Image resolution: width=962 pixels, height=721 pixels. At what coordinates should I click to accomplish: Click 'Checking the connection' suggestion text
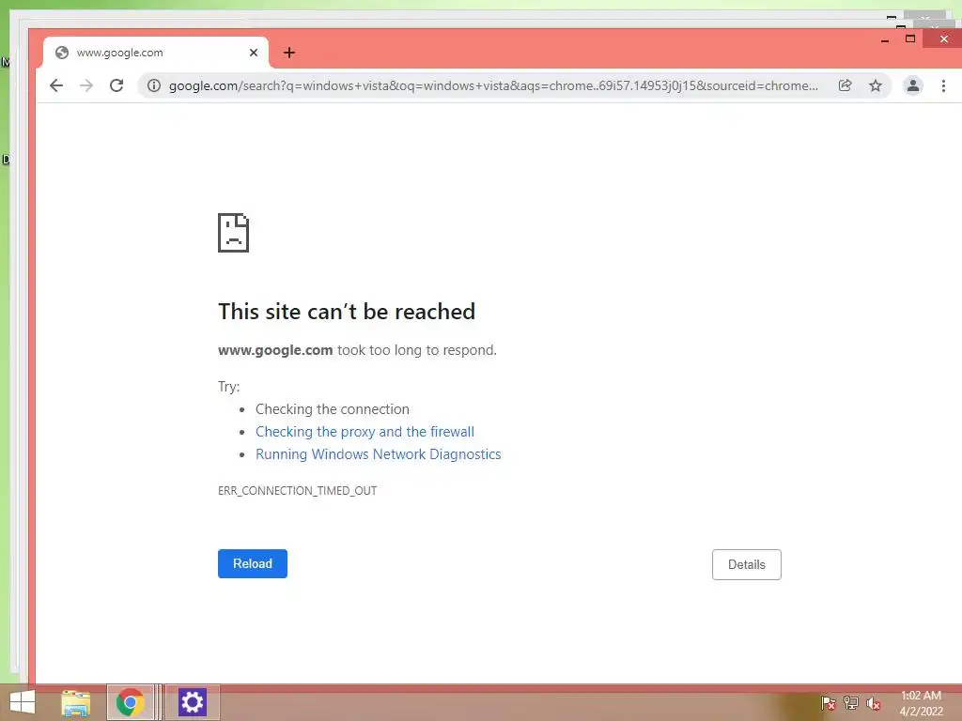(x=332, y=409)
